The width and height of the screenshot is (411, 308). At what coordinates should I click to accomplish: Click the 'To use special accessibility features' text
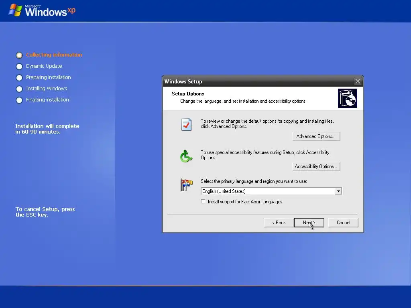pos(265,155)
